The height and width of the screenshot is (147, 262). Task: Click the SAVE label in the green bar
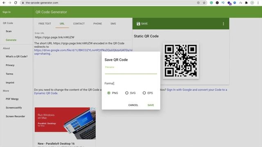145,24
